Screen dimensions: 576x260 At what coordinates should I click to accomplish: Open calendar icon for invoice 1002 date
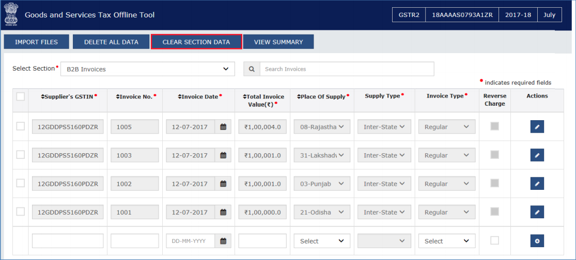[x=223, y=184]
